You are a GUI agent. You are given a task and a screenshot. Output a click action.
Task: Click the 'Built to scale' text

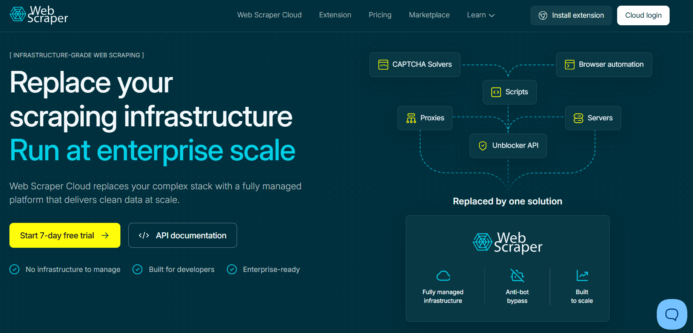coord(582,296)
